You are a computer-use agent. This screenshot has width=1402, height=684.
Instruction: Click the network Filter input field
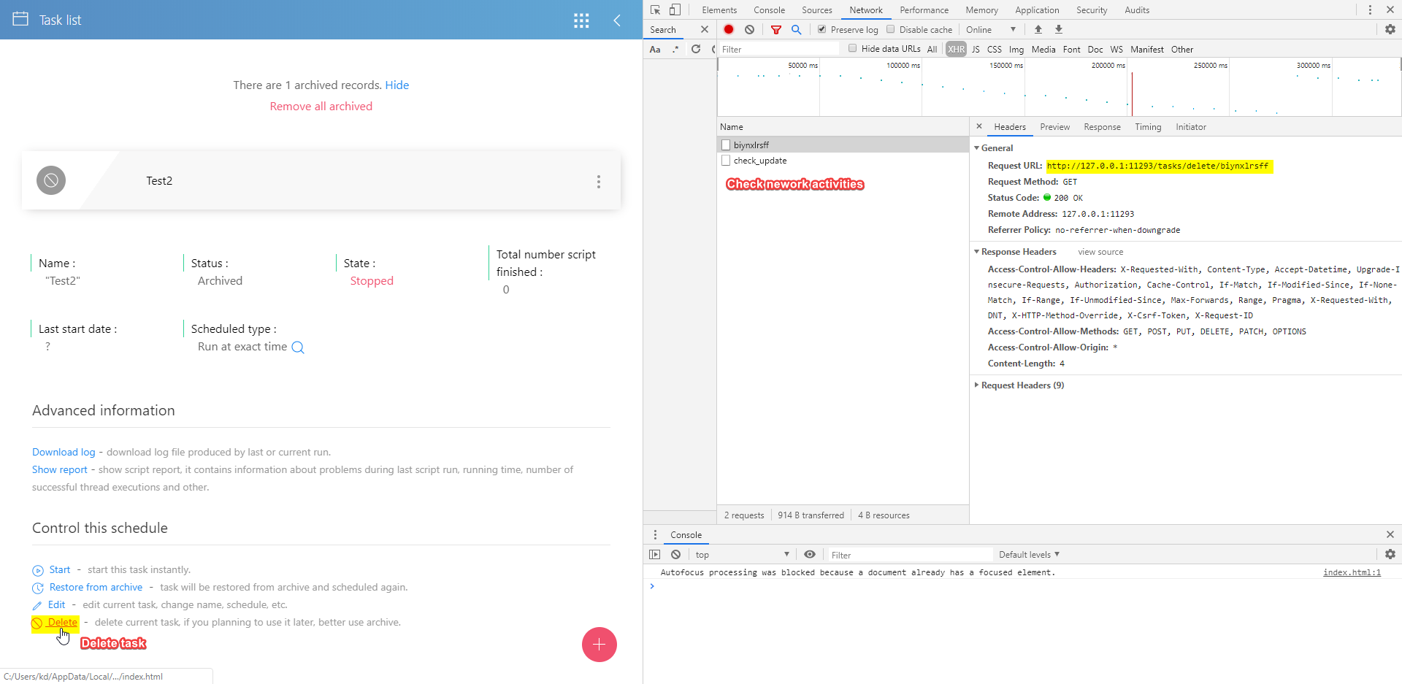coord(778,50)
